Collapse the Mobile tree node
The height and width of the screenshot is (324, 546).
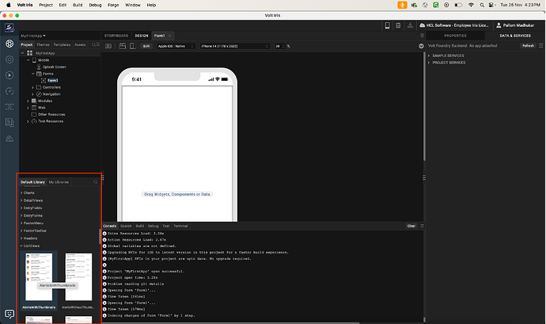pyautogui.click(x=28, y=60)
